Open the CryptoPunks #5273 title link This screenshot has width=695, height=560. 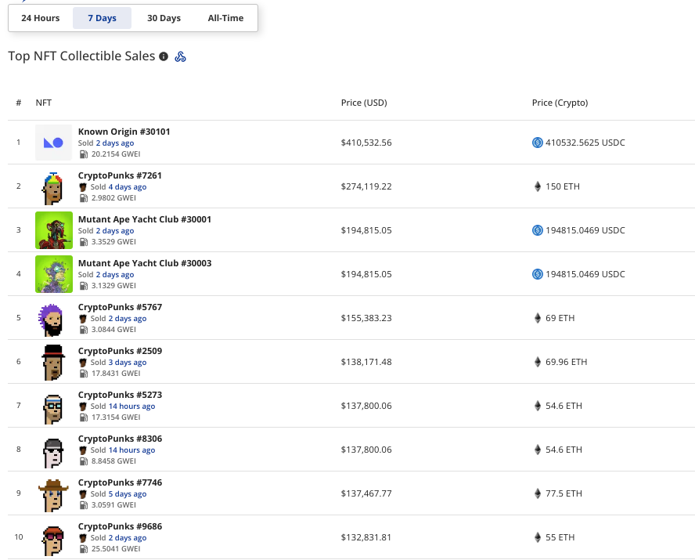[120, 395]
